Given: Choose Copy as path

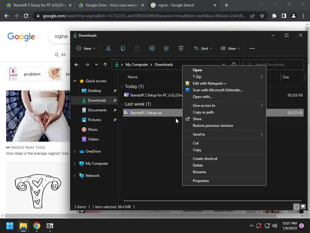Looking at the screenshot, I should pos(224,112).
